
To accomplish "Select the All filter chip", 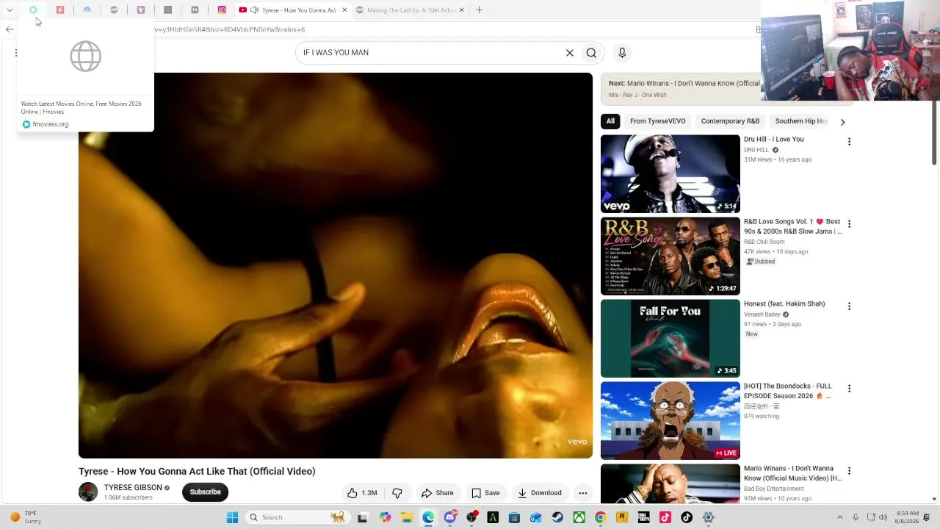I will (610, 121).
